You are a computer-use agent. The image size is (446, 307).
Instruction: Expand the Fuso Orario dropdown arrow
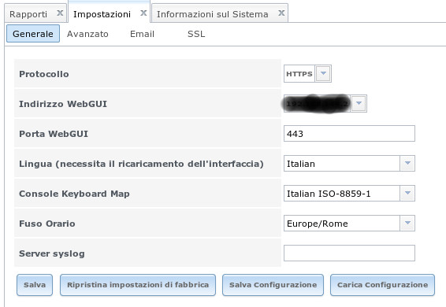pyautogui.click(x=407, y=223)
